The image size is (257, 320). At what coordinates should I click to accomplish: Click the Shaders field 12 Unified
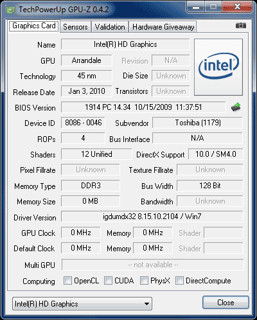96,154
